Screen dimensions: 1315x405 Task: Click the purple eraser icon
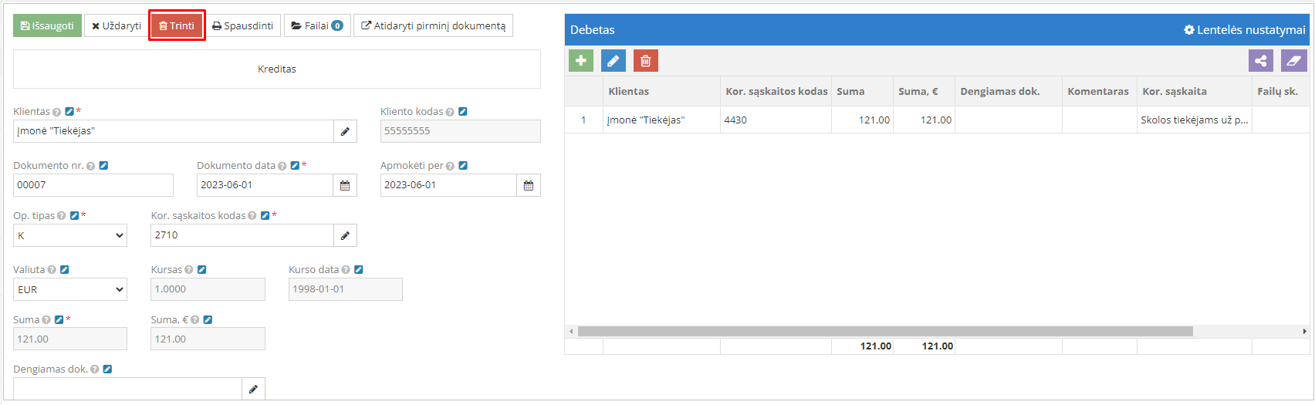[x=1293, y=61]
